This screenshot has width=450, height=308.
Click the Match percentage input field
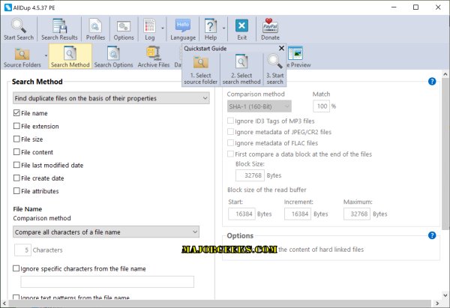pos(321,106)
